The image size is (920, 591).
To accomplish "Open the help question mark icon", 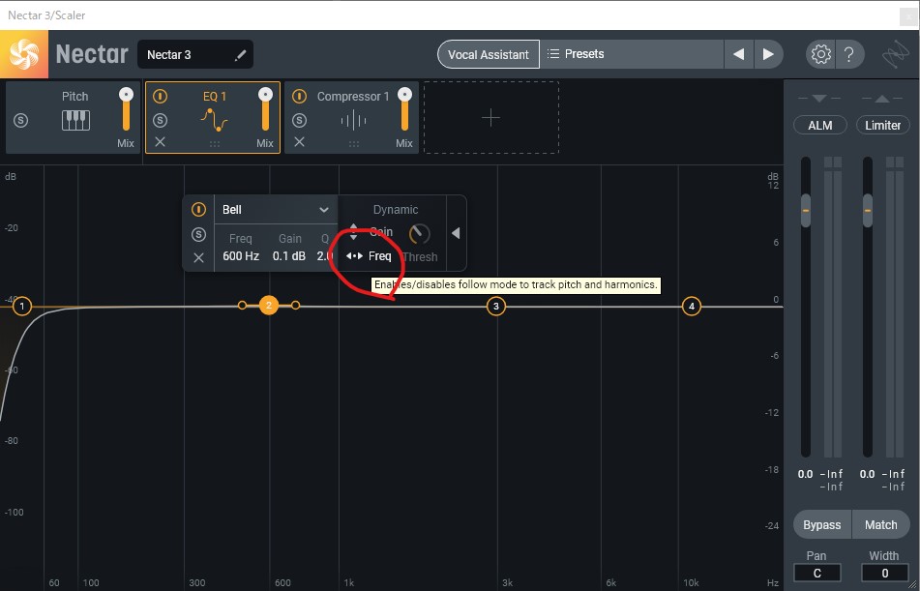I will click(848, 54).
